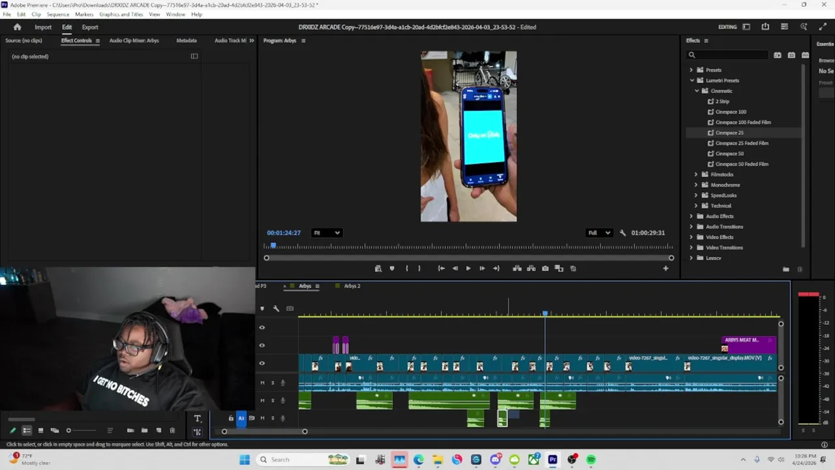Toggle visibility of the lowest video track
Viewport: 835px width, 470px height.
(x=262, y=364)
